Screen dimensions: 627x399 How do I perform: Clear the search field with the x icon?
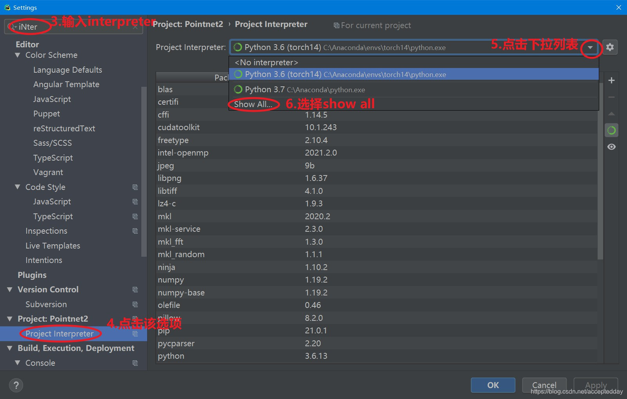coord(135,27)
